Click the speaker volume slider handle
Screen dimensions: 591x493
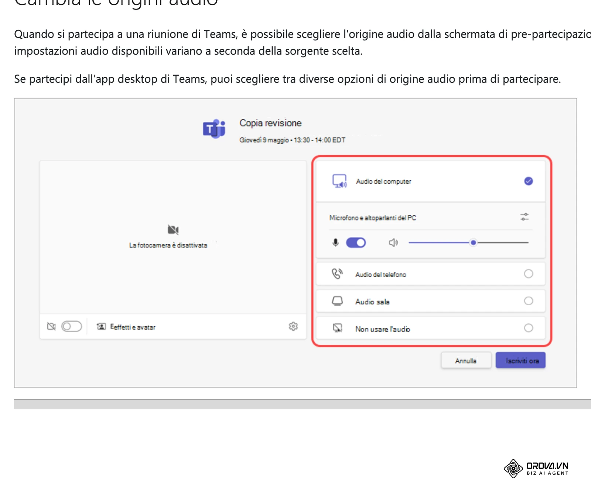pyautogui.click(x=473, y=243)
